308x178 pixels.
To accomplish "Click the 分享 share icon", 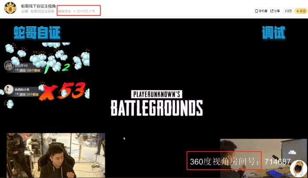I will (272, 11).
